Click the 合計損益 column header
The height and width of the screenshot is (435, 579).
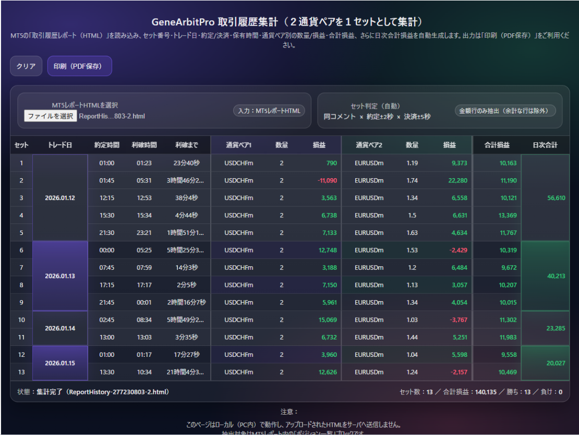tap(497, 145)
